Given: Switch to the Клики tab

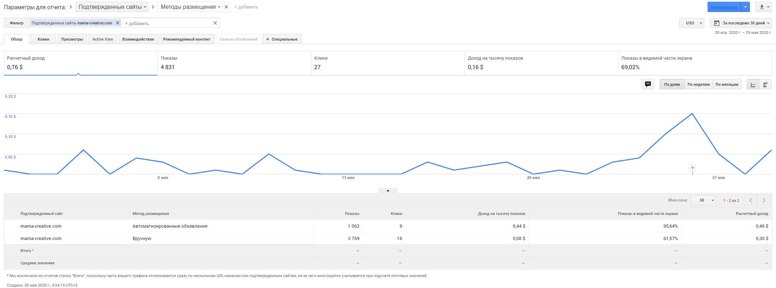Looking at the screenshot, I should click(43, 39).
